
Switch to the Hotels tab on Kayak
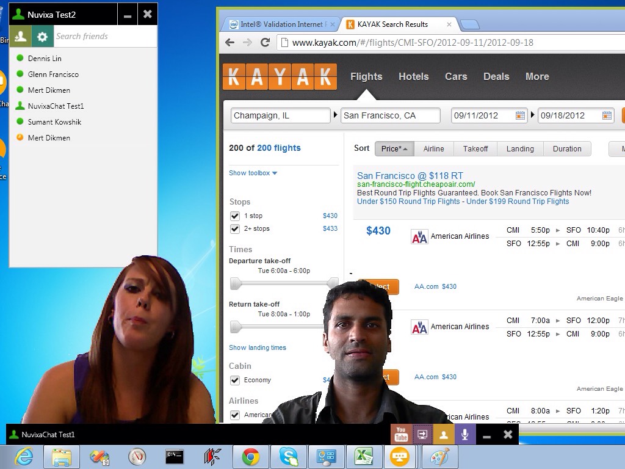[413, 76]
